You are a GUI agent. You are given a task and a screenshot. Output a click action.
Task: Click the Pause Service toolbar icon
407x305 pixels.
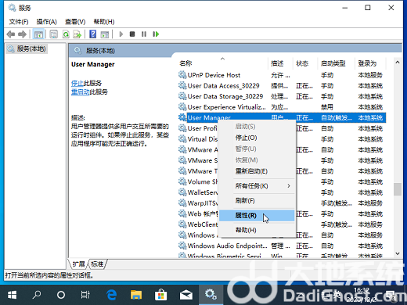click(144, 34)
